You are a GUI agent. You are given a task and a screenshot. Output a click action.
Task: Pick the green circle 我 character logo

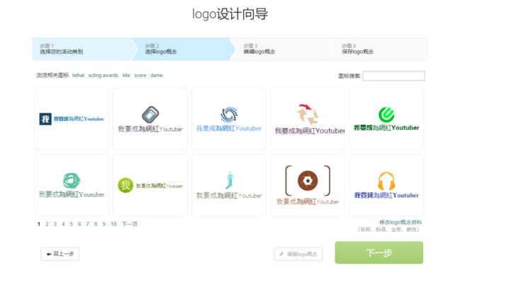click(150, 185)
